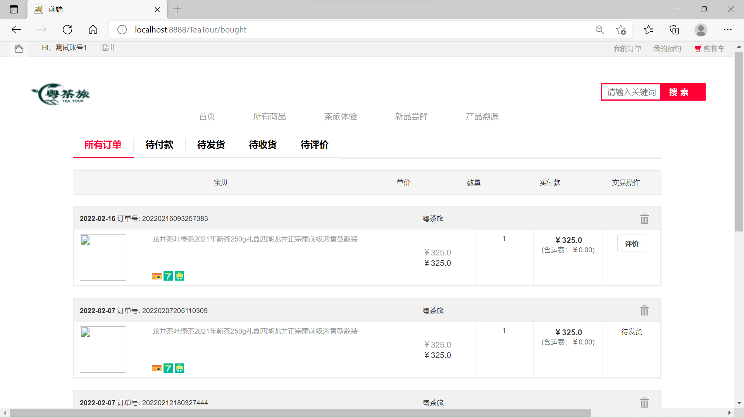
Task: Open 我的预约 from the top bar
Action: click(x=667, y=48)
